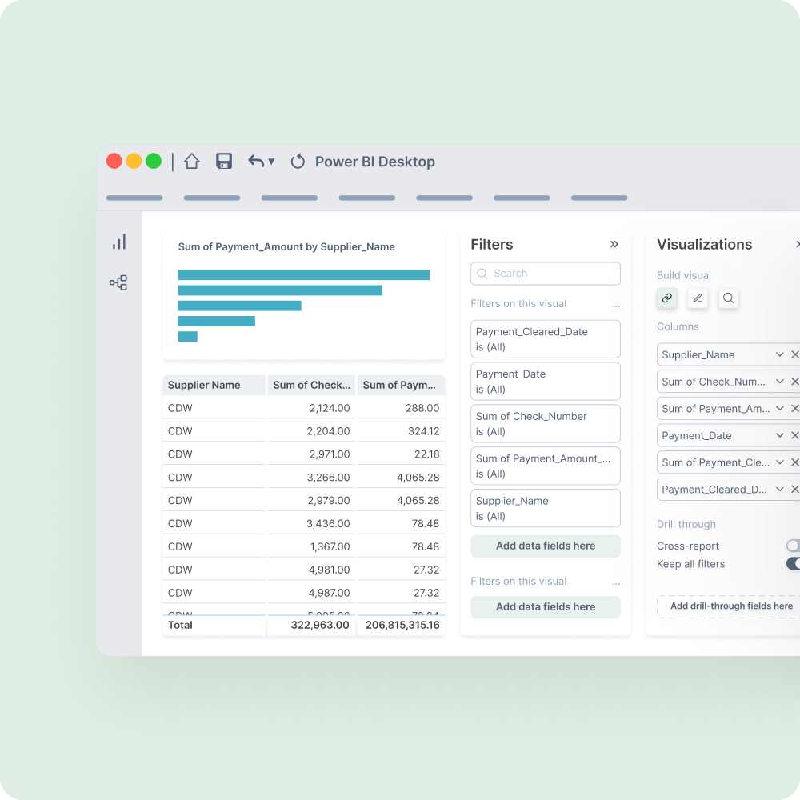Click the first ribbon tab placeholder
This screenshot has width=800, height=800.
click(x=134, y=198)
